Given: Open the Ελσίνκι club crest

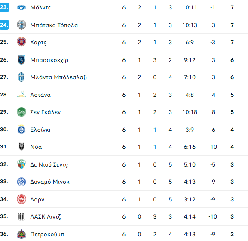Looking at the screenshot, I should [x=21, y=130].
